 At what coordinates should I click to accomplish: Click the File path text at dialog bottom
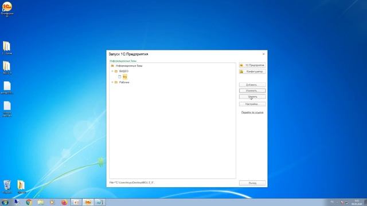[x=132, y=183]
